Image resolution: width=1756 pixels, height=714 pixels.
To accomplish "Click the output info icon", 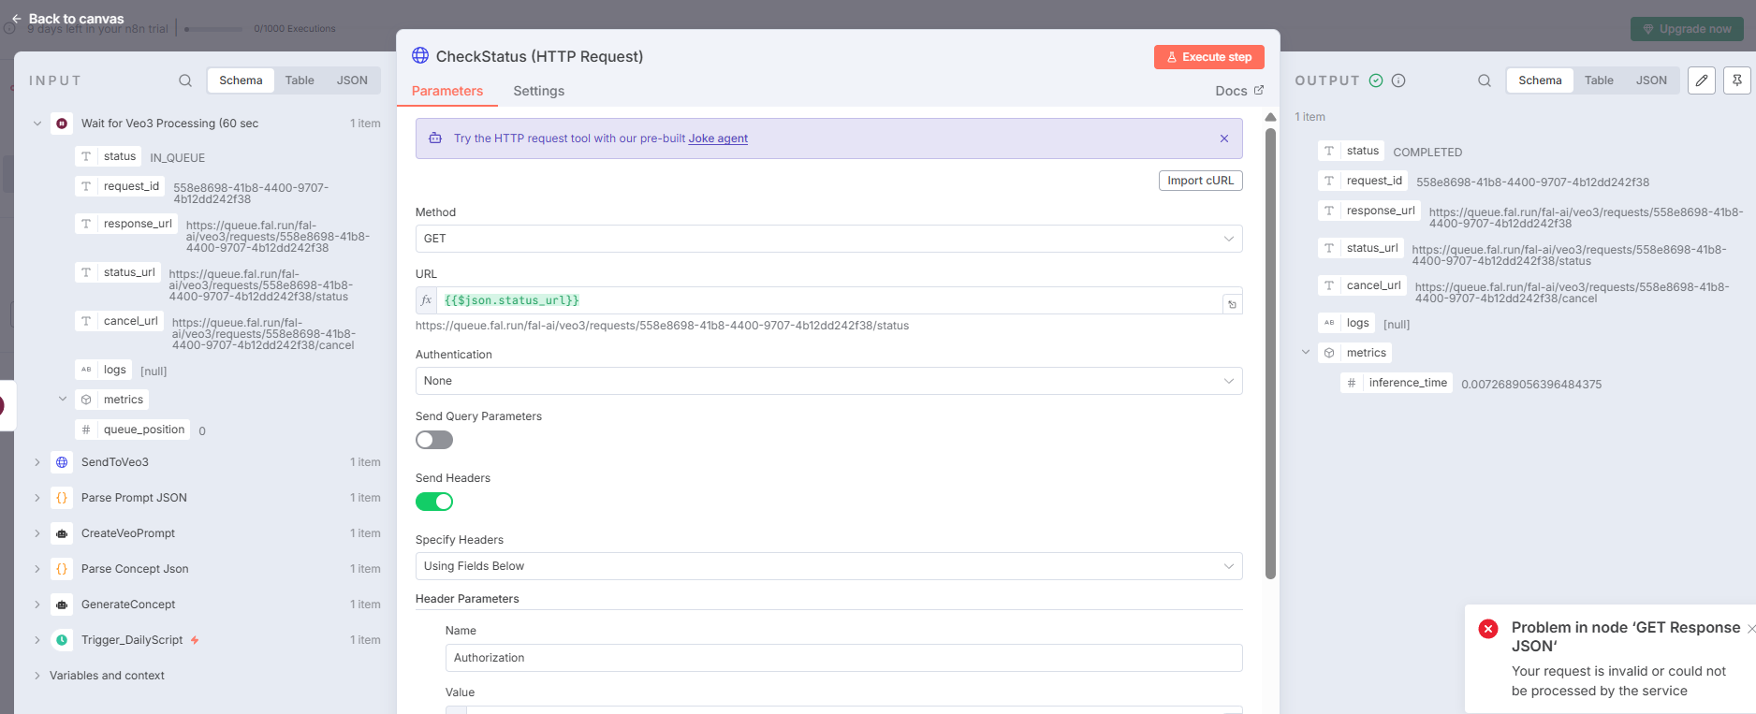I will [1398, 80].
